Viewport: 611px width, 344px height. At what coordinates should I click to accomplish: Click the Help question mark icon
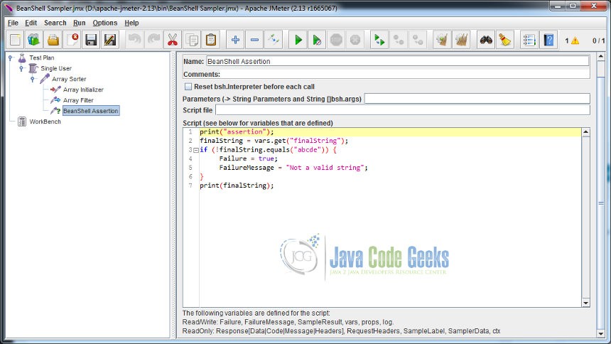(548, 40)
